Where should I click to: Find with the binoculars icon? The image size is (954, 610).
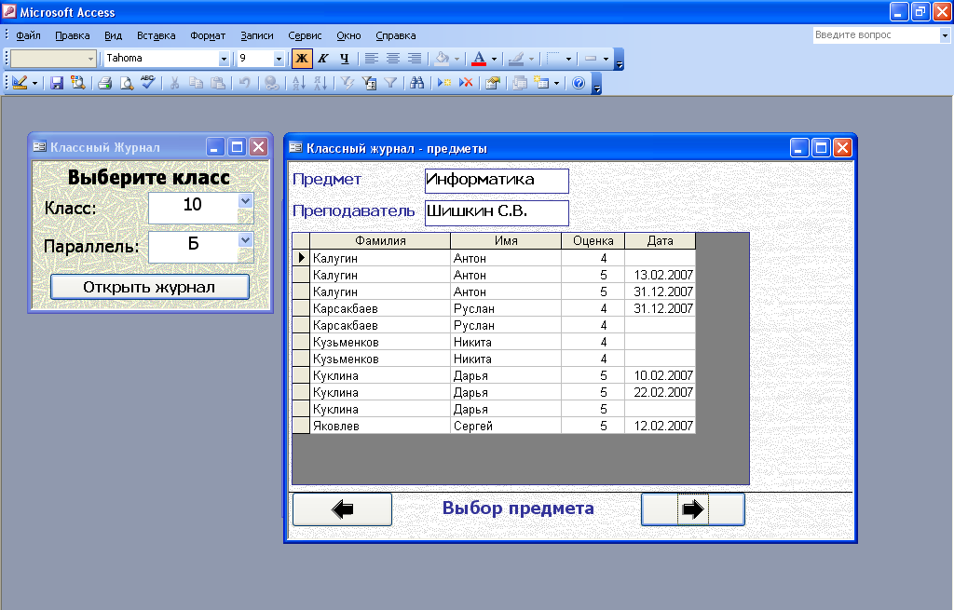click(x=416, y=83)
